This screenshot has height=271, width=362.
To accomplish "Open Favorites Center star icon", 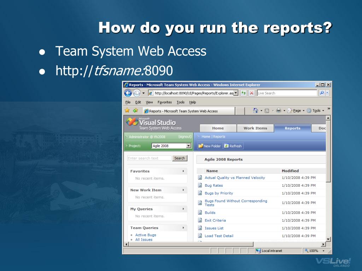I will [x=127, y=110].
